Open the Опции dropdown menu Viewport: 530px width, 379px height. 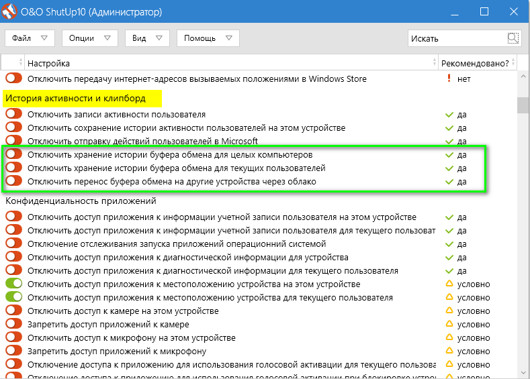90,38
